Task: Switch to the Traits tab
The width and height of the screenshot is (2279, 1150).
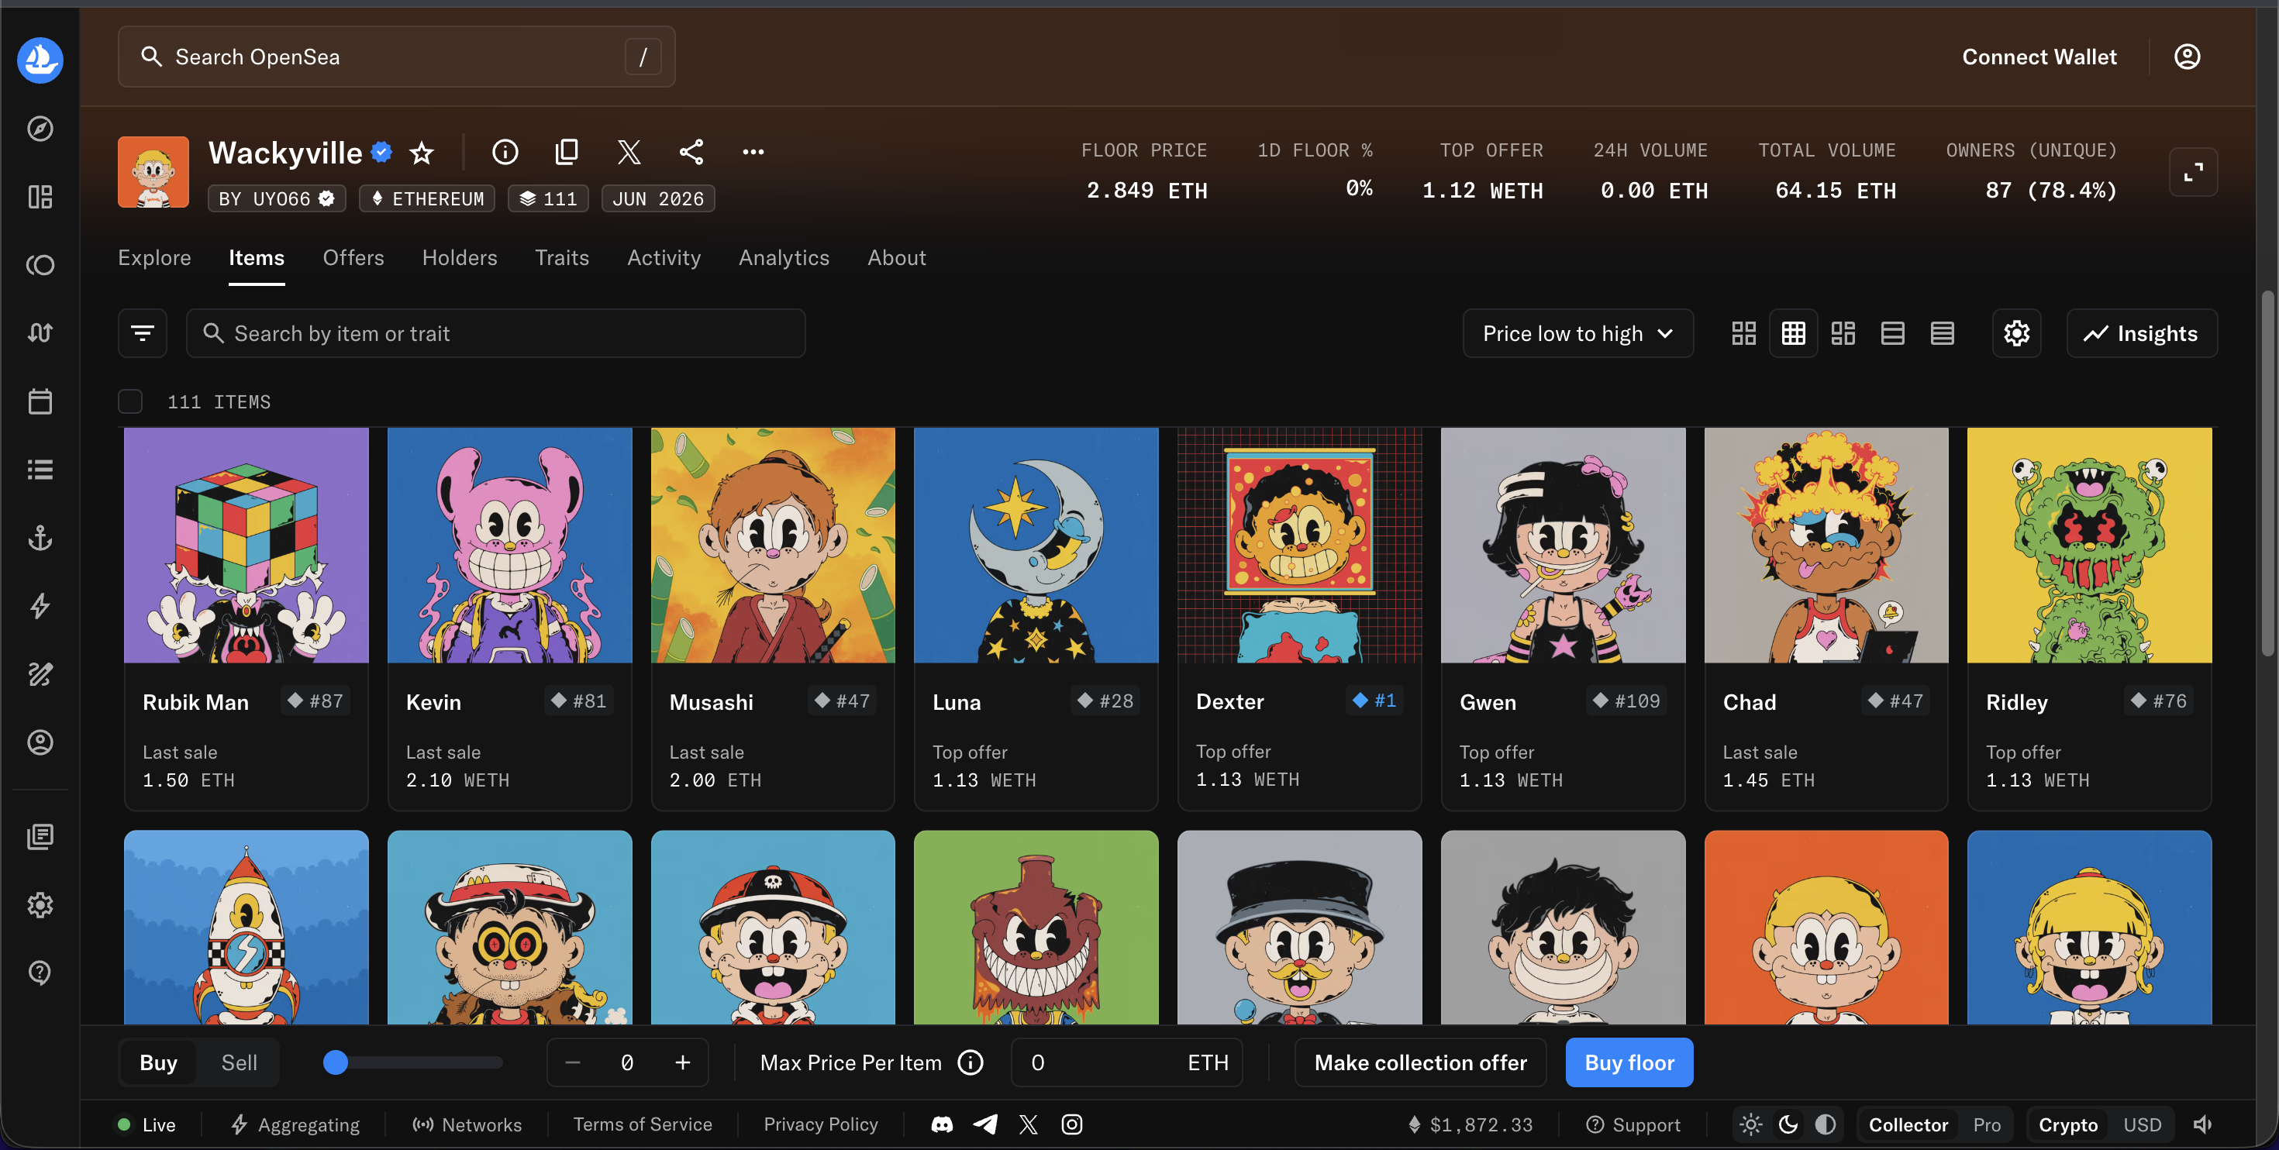Action: 562,257
